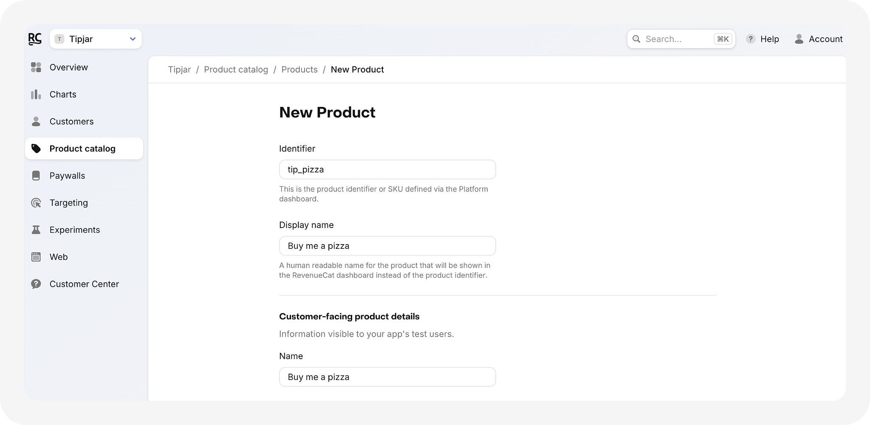Viewport: 870px width, 425px height.
Task: Click the ⌘K shortcut badge
Action: (x=723, y=39)
